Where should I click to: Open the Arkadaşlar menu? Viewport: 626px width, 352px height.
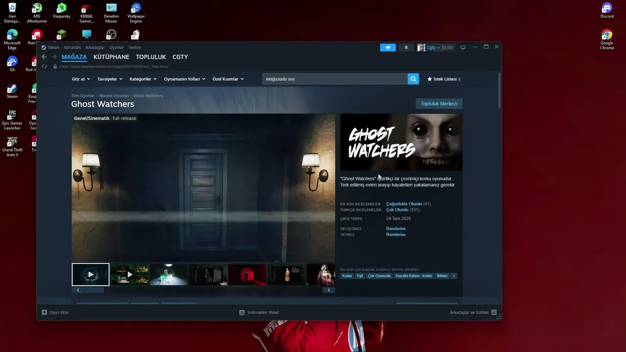(x=95, y=47)
